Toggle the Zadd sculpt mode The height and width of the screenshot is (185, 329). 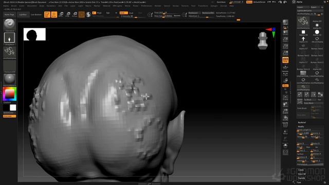pos(123,13)
